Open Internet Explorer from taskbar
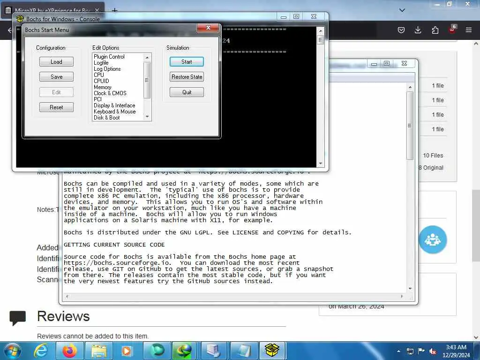 coord(41,351)
